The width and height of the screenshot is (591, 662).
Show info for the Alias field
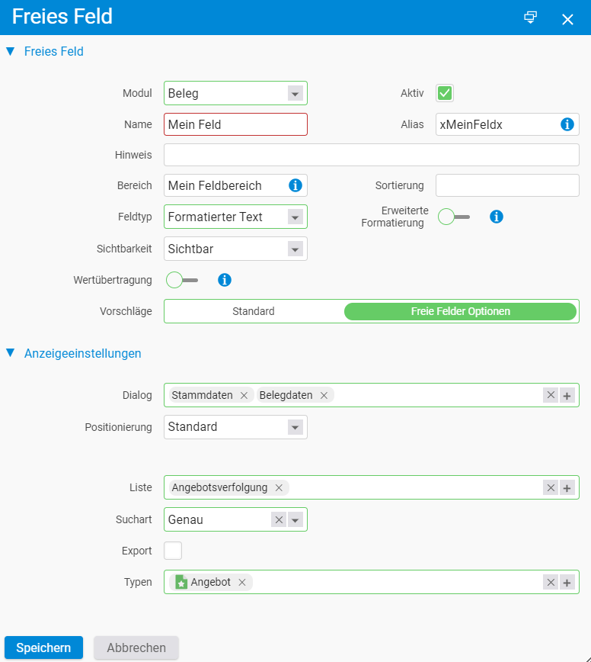(x=567, y=124)
